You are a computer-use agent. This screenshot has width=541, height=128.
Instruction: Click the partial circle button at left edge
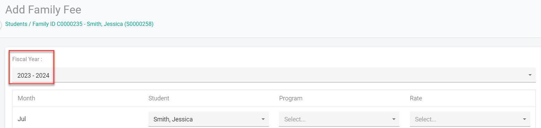pos(1,25)
